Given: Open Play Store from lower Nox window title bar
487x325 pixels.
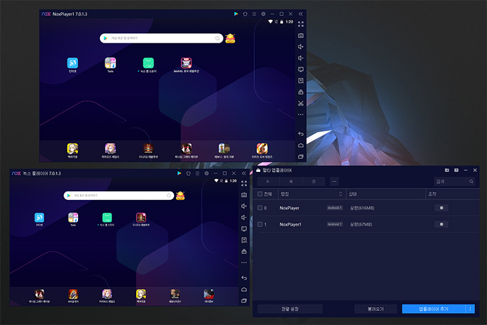Looking at the screenshot, I should tap(179, 173).
